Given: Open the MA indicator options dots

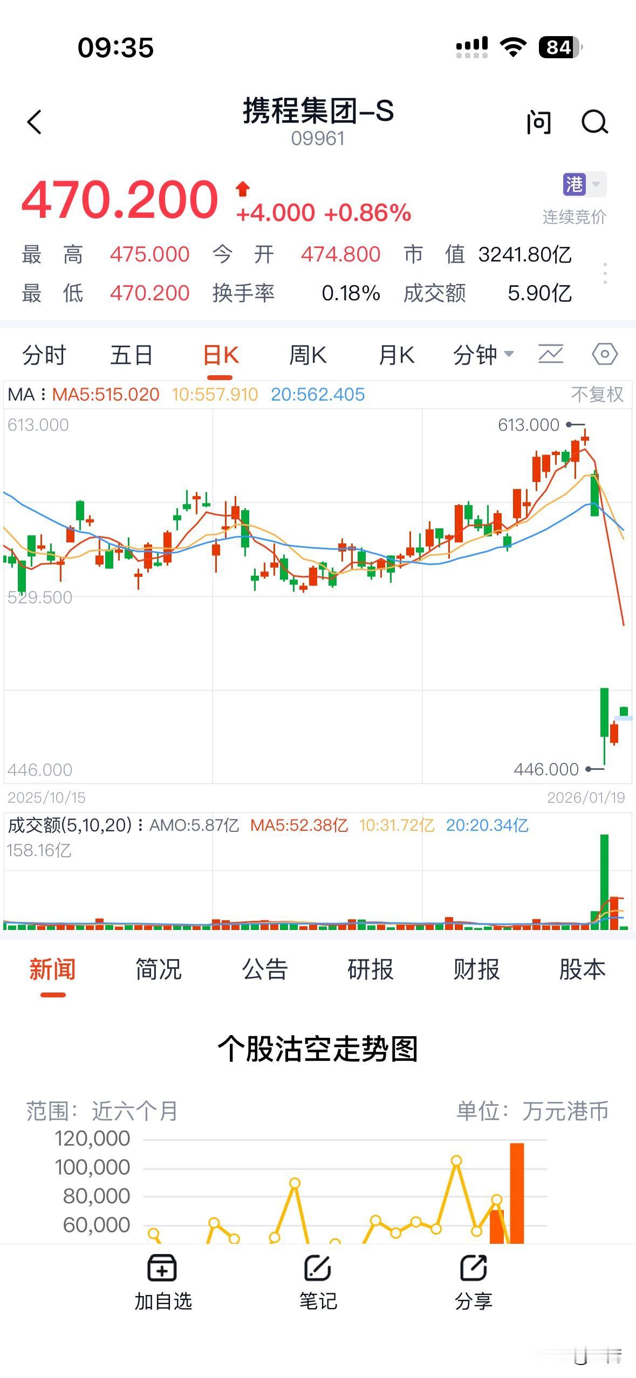Looking at the screenshot, I should [x=43, y=395].
